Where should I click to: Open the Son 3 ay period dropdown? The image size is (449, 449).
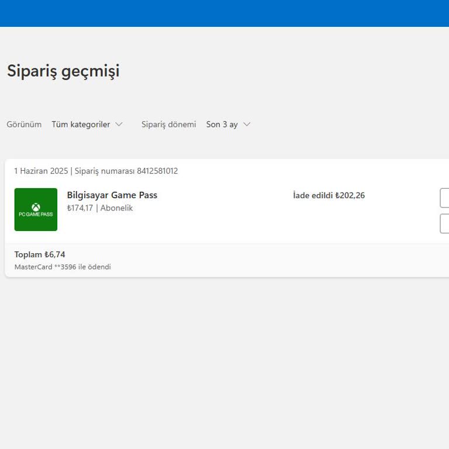pyautogui.click(x=228, y=125)
